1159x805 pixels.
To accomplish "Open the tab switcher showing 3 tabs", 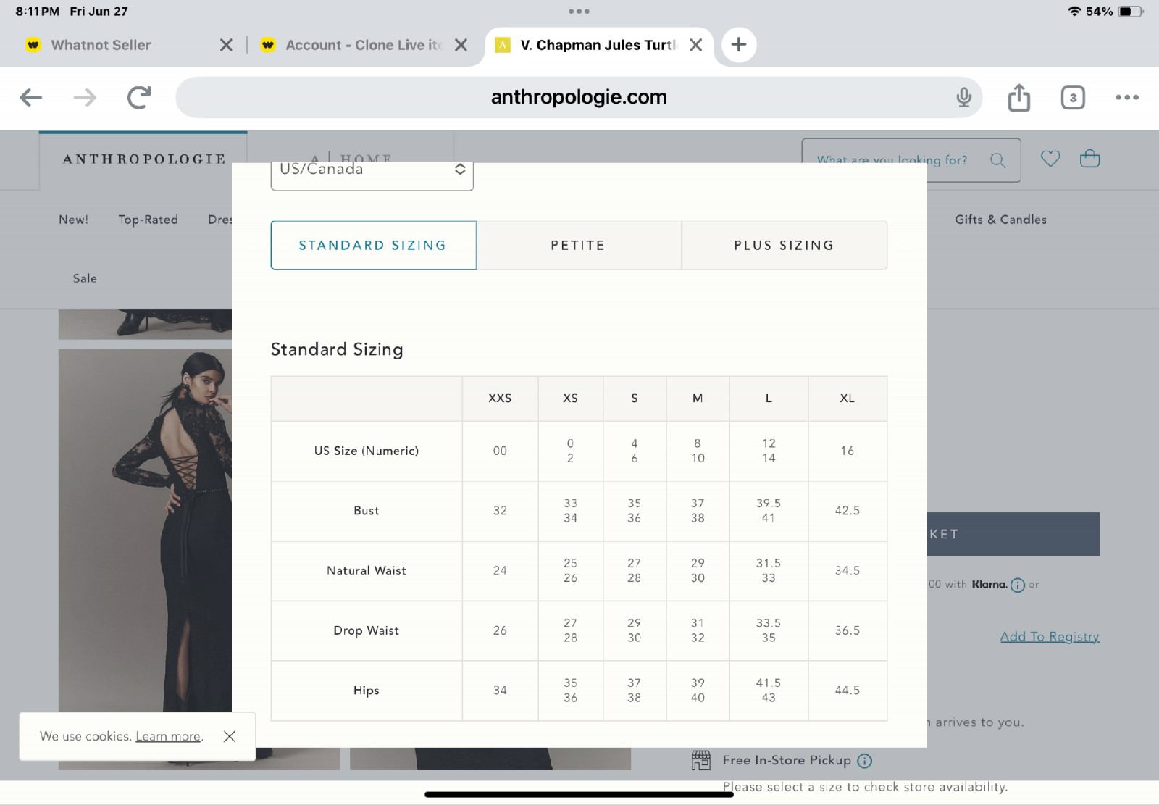I will click(1073, 97).
